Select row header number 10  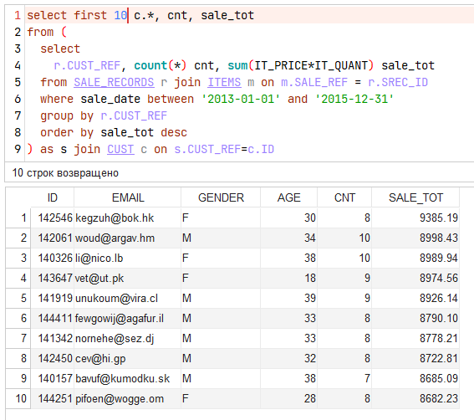pos(18,398)
